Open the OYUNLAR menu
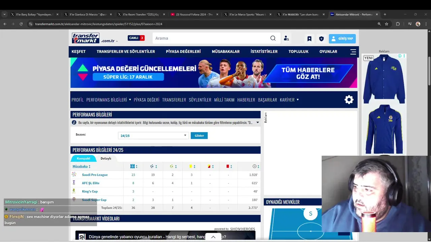The image size is (431, 242). pos(328,51)
